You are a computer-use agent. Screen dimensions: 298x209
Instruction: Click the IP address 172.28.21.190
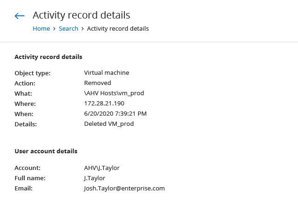click(x=104, y=104)
